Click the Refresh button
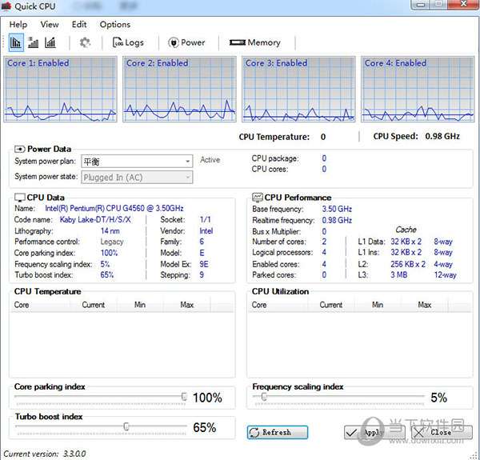 (277, 432)
